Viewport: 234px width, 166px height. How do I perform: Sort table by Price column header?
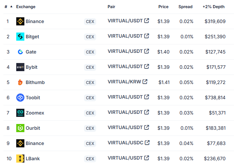click(x=164, y=7)
